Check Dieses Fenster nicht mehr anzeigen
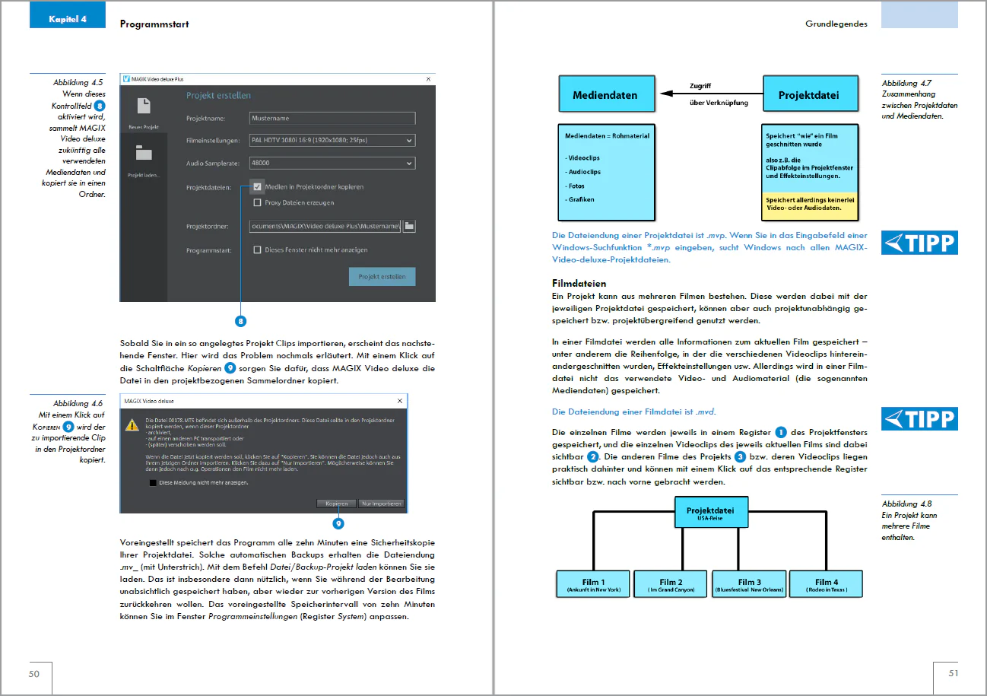The image size is (987, 696). (x=258, y=249)
